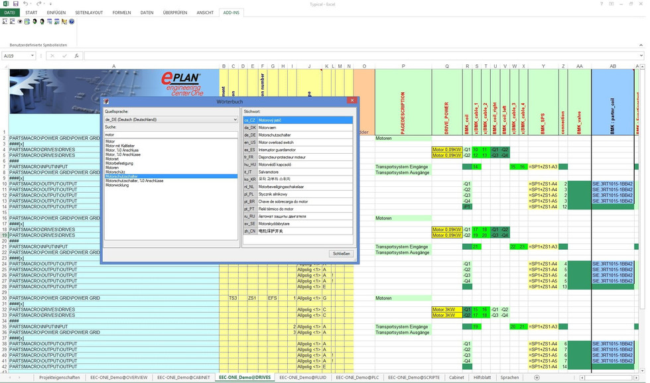Click the Excel logo icon in title bar
The image size is (650, 383).
pos(5,4)
